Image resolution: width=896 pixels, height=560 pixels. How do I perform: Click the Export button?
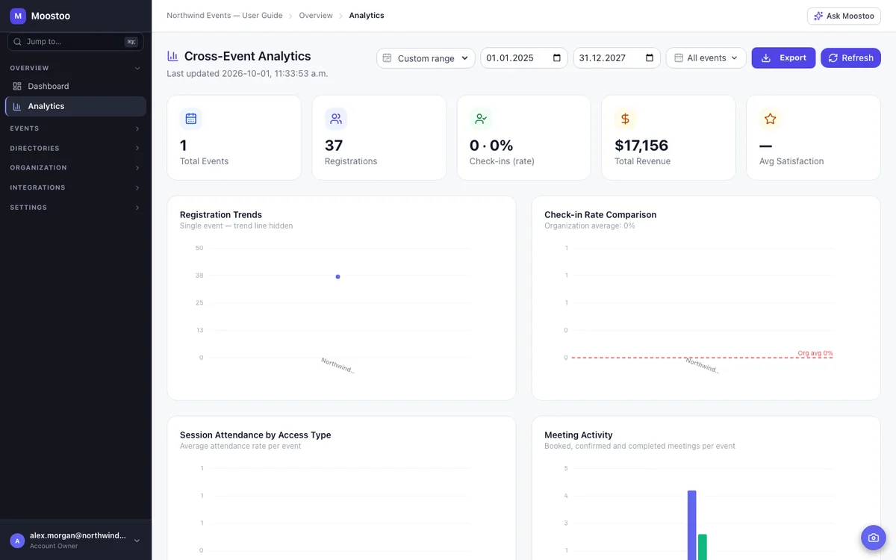pos(783,58)
